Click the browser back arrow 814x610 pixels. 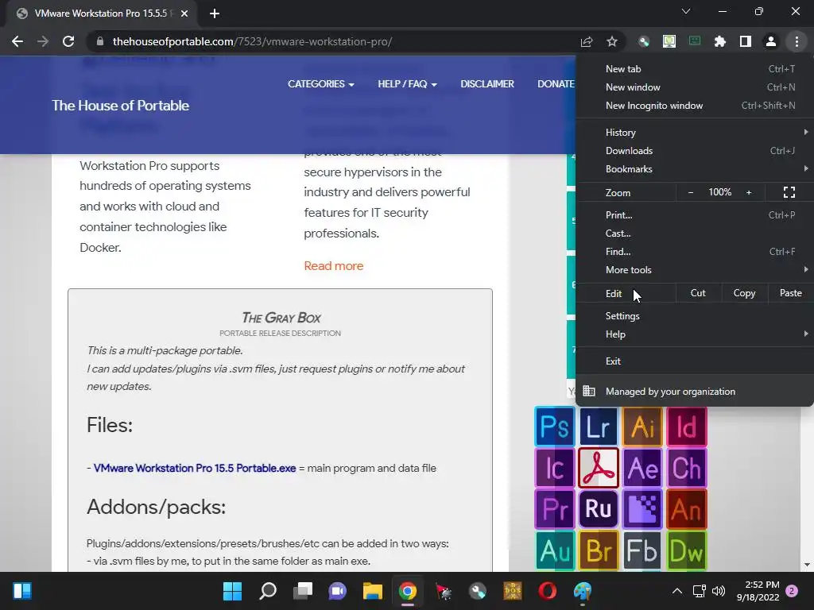click(x=17, y=41)
